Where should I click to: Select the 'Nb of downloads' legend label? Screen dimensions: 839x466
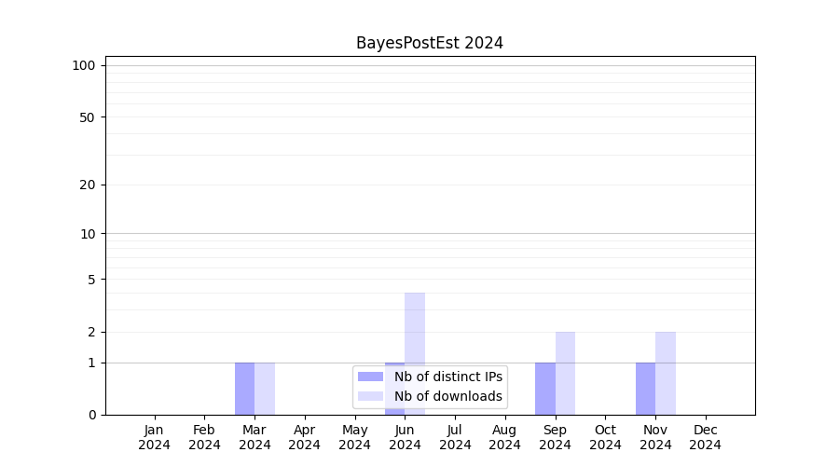tap(447, 396)
